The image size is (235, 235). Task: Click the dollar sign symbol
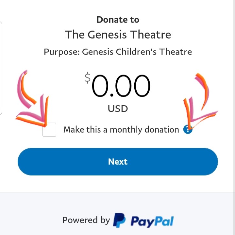[x=88, y=78]
